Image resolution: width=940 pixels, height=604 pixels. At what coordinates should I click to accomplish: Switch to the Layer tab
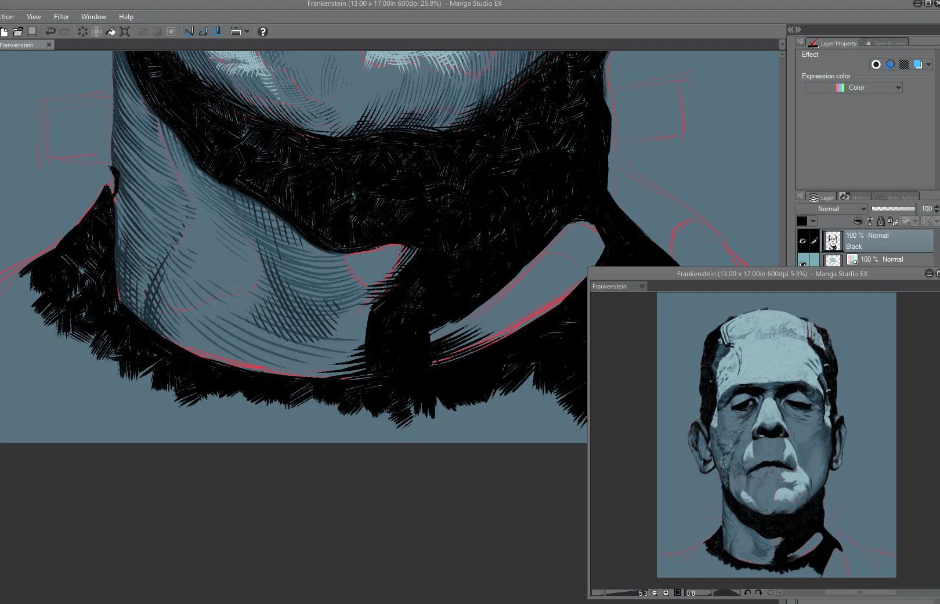click(821, 197)
